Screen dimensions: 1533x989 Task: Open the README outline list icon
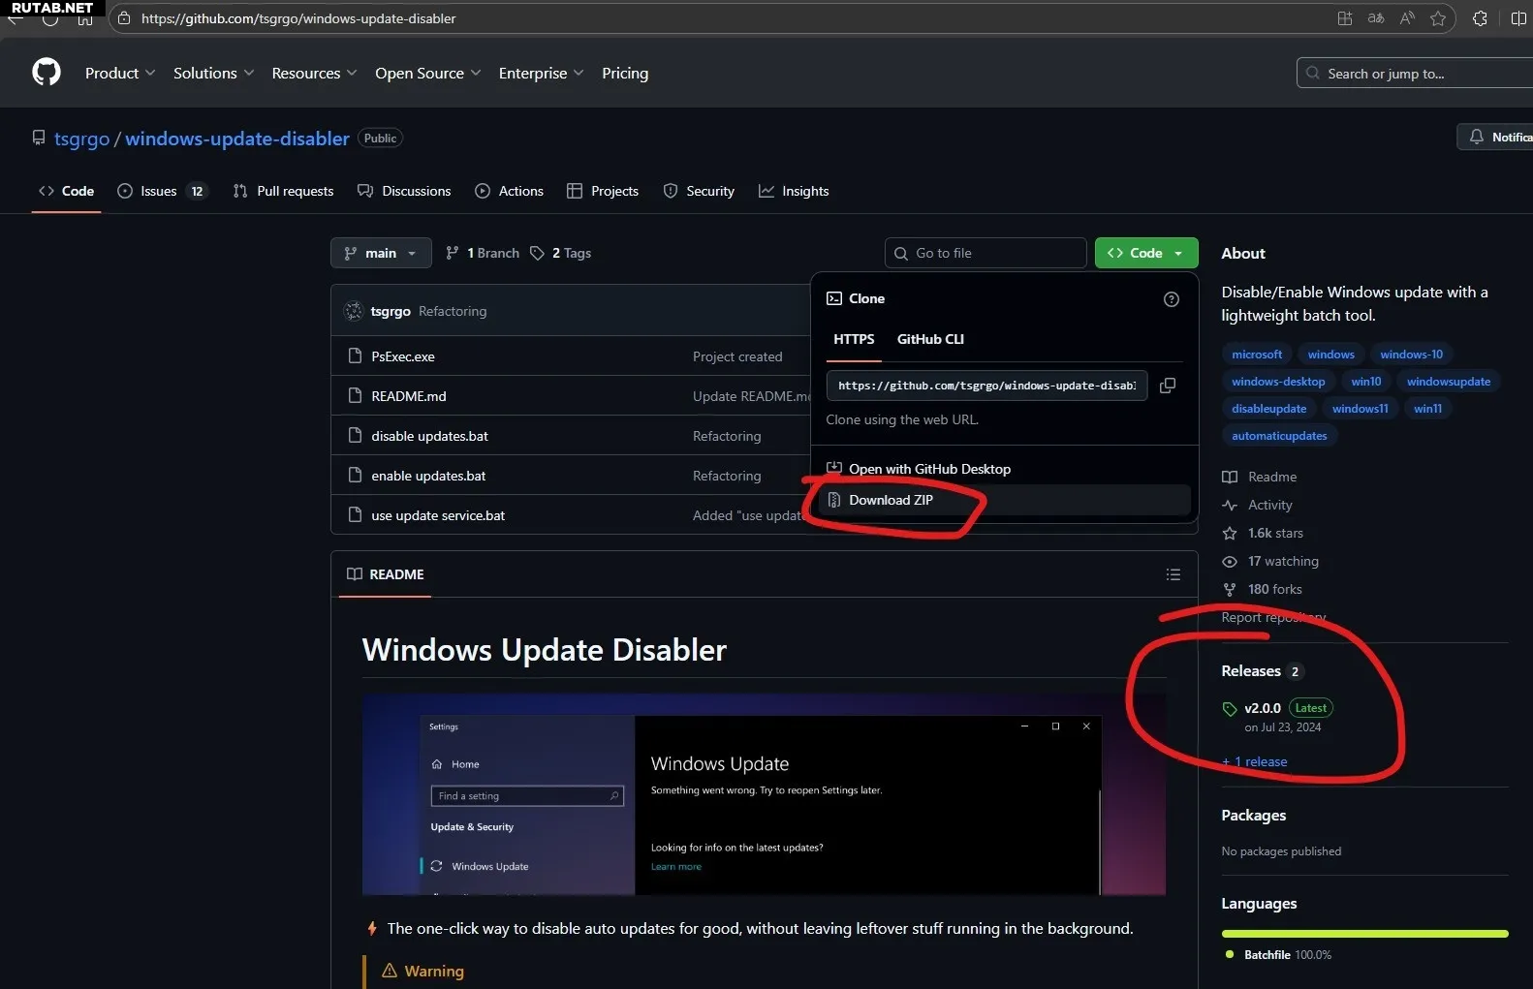(x=1173, y=574)
